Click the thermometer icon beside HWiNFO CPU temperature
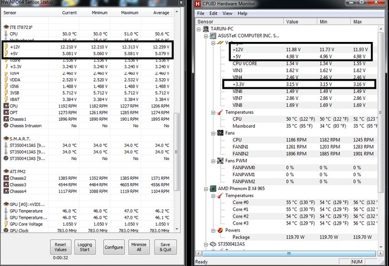This screenshot has width=389, height=266. [x=6, y=34]
